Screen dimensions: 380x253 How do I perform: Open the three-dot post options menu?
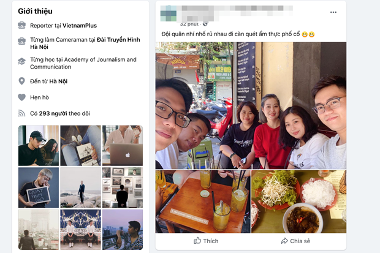point(333,12)
